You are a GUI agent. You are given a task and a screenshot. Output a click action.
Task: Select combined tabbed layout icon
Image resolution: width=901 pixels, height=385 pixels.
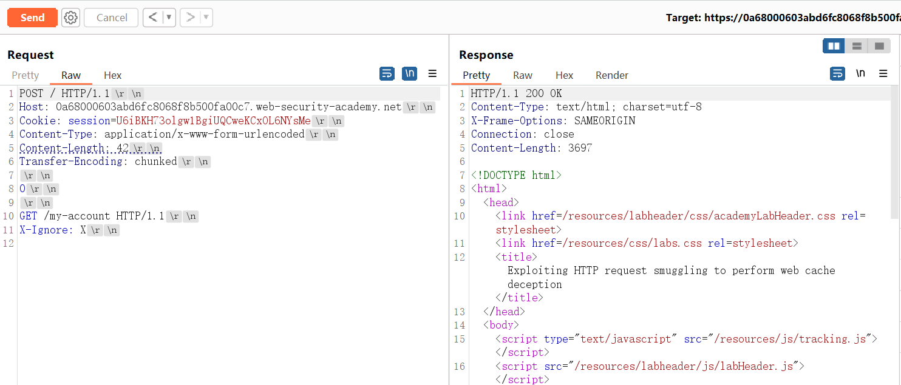pos(879,46)
